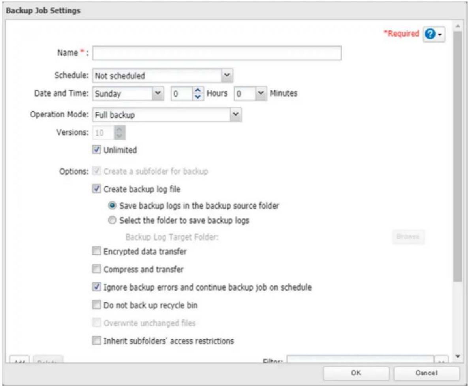Click the Browse button for log folder

pos(408,237)
